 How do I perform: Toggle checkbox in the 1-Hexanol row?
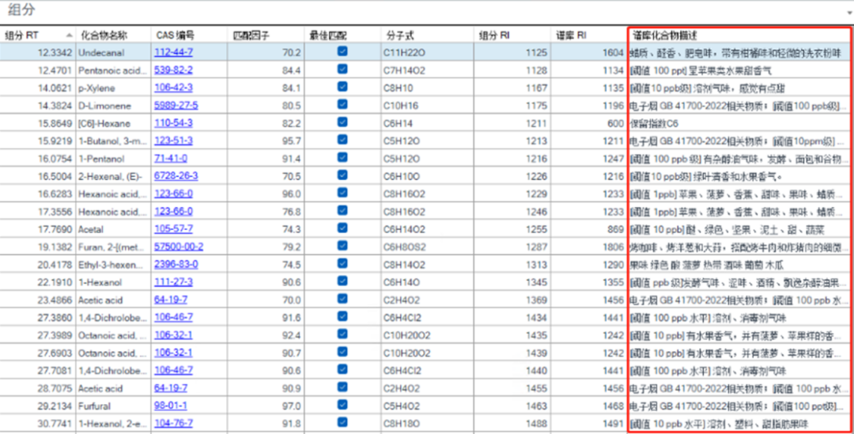[342, 281]
